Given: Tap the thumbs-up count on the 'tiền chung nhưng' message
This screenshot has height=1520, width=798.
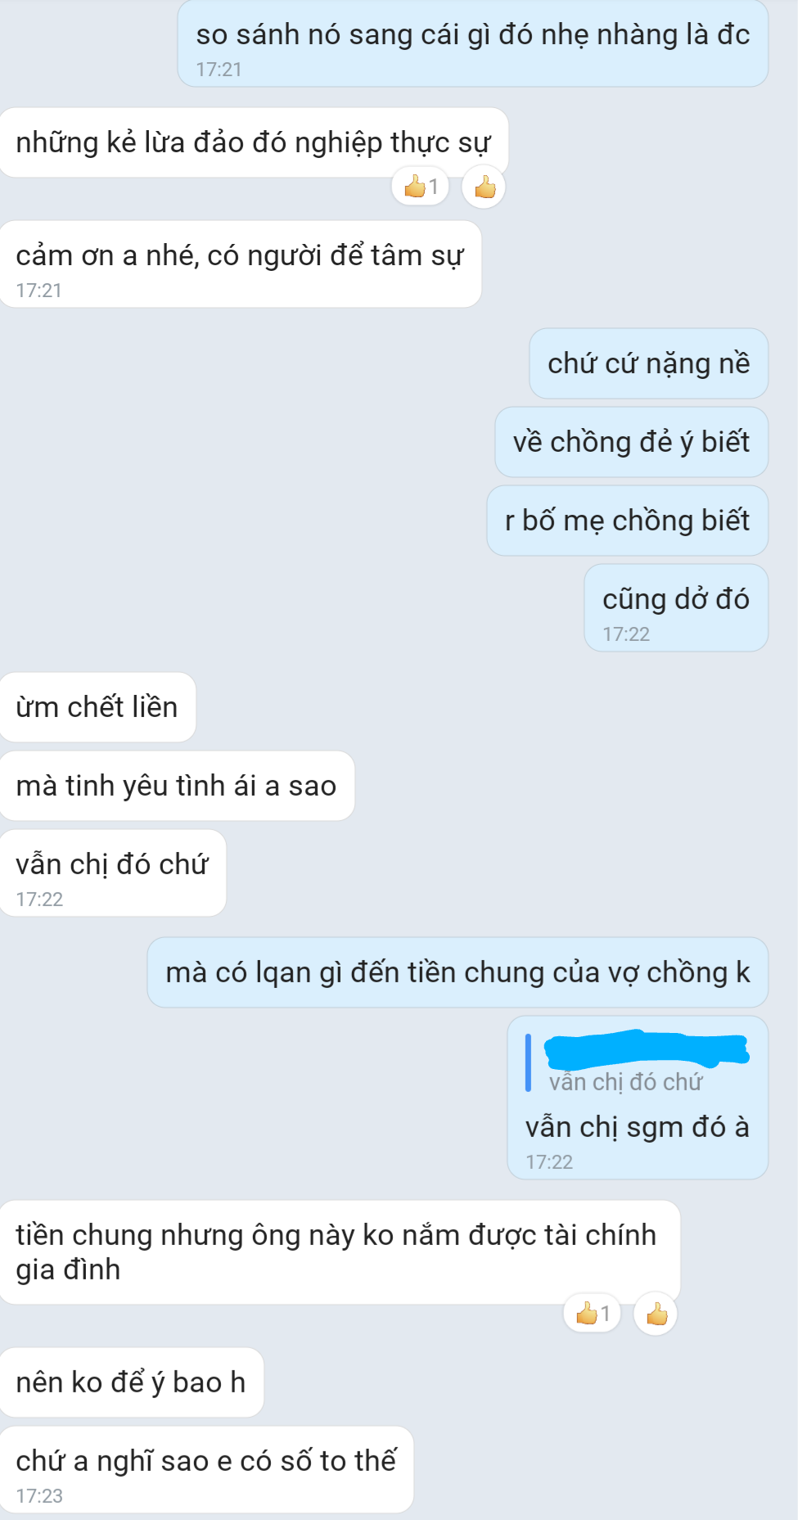Looking at the screenshot, I should (x=593, y=1314).
